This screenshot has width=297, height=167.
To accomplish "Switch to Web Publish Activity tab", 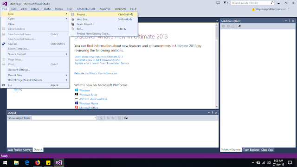I will (19, 150).
